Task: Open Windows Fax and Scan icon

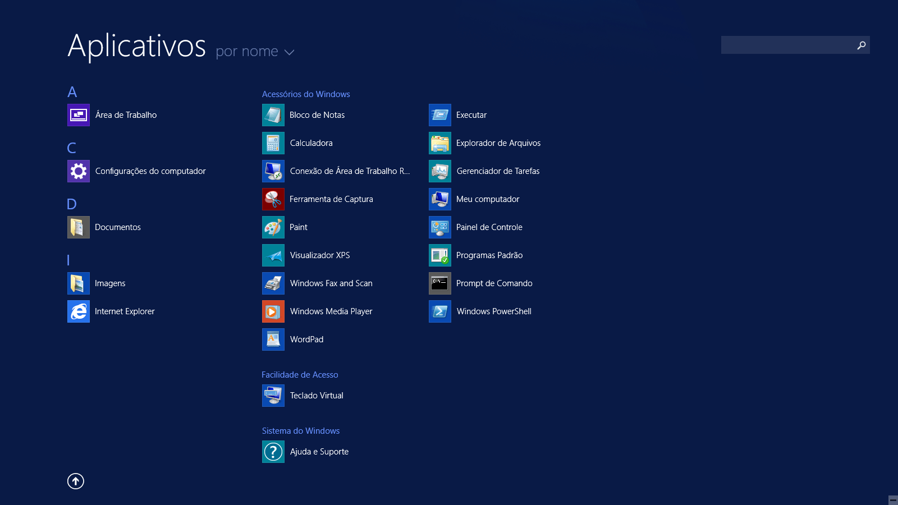Action: click(x=273, y=283)
